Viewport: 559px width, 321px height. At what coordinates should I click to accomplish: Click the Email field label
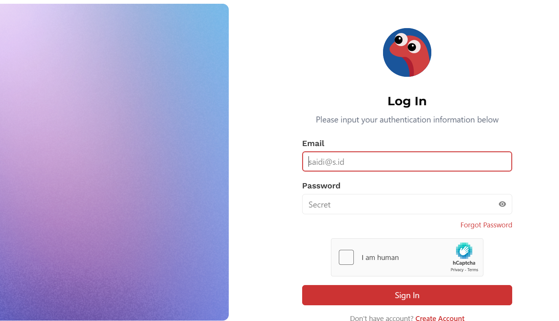pos(313,143)
